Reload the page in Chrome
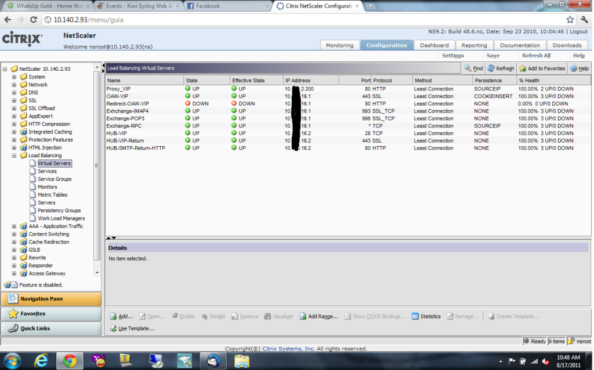 33,20
